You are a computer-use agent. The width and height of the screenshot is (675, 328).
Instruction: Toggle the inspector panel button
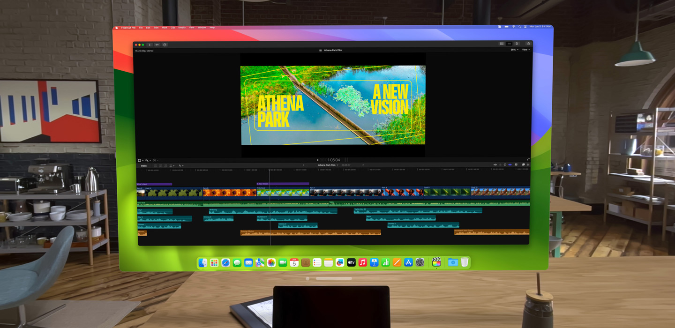click(517, 44)
